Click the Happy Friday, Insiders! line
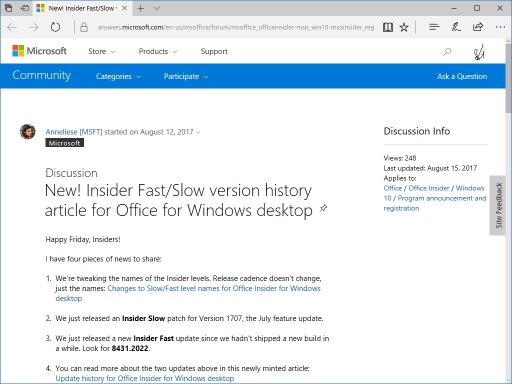This screenshot has height=384, width=512. (82, 239)
